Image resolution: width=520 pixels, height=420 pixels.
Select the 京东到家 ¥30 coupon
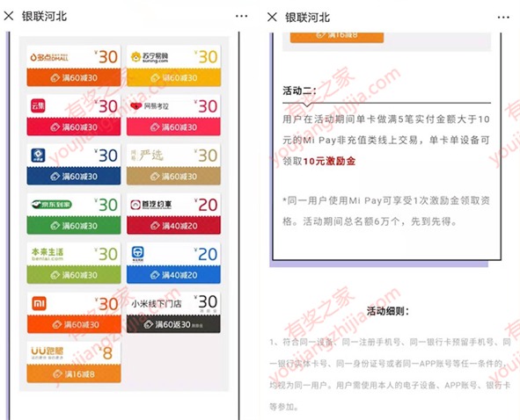[74, 214]
